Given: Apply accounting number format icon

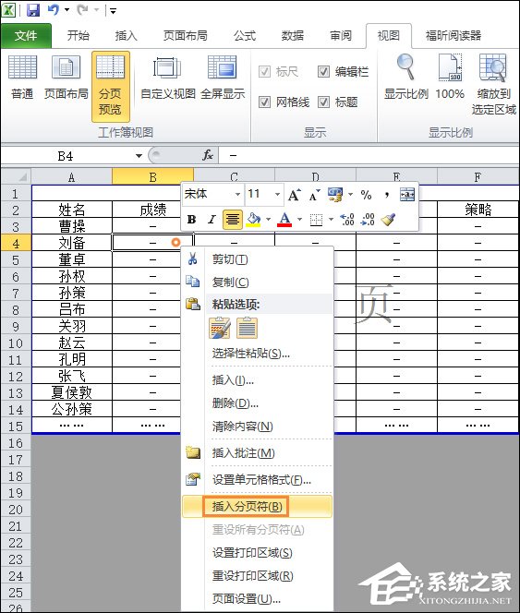Looking at the screenshot, I should (x=335, y=194).
